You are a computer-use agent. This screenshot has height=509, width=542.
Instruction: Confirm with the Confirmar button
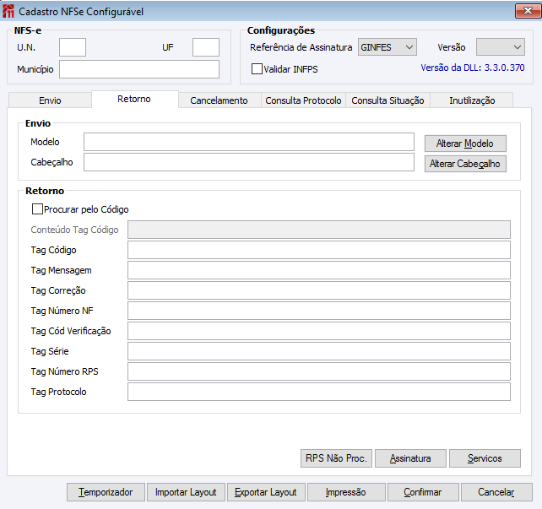[423, 492]
